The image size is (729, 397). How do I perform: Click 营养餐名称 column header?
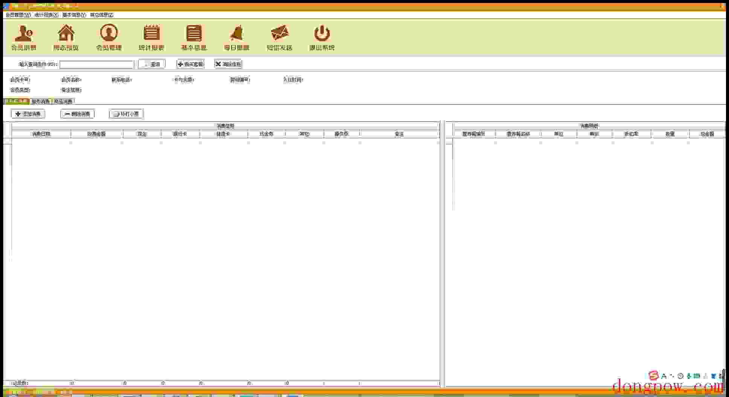pyautogui.click(x=518, y=134)
